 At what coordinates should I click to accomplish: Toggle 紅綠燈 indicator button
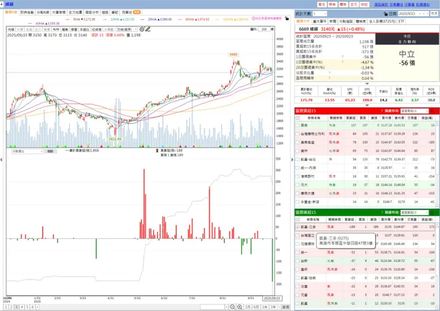click(96, 30)
